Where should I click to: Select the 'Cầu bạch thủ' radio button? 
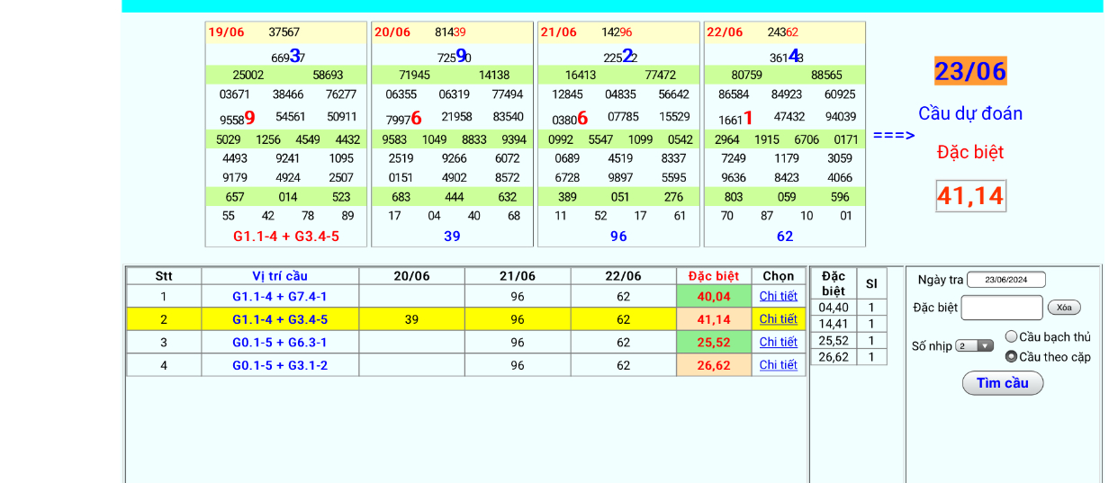click(1011, 337)
